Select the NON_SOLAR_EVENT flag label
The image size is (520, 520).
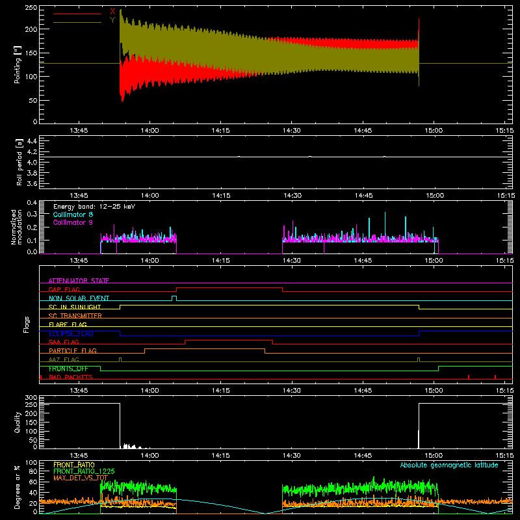tap(79, 298)
